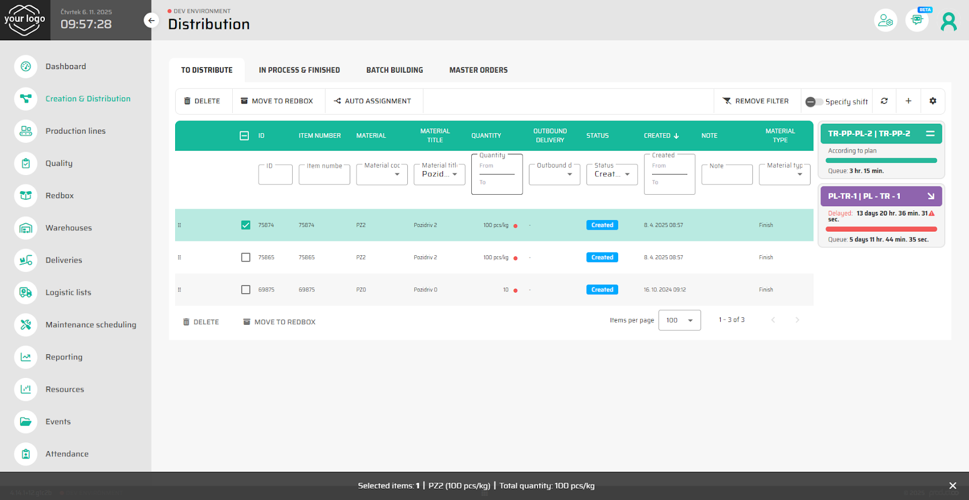969x500 pixels.
Task: Collapse the sidebar with the back arrow
Action: pos(151,21)
